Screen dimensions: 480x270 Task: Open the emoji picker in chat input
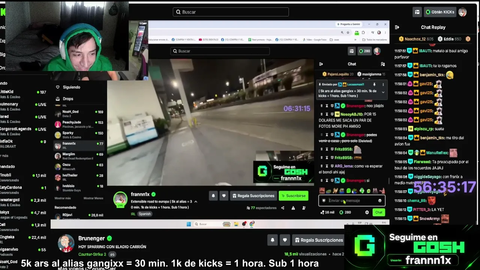coord(380,201)
